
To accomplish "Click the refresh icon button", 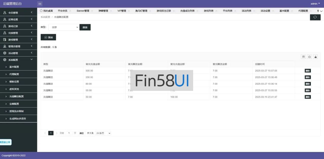I will coord(315,17).
